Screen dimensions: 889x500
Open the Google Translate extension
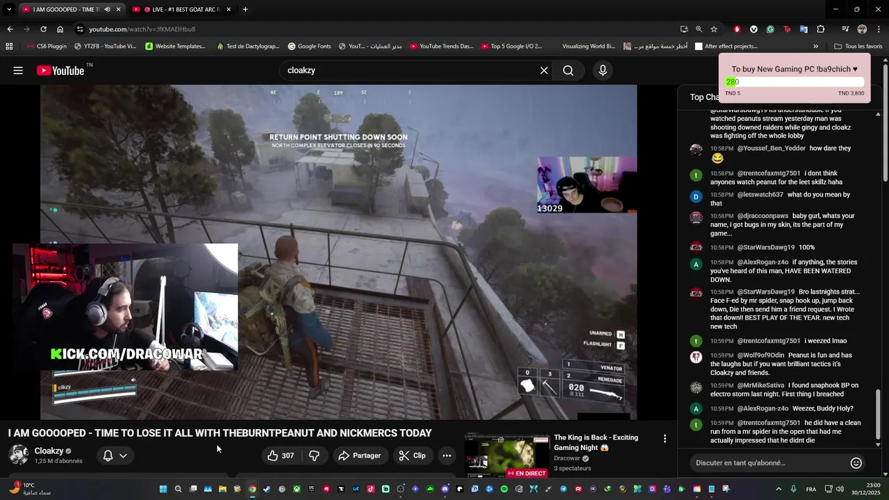[804, 29]
